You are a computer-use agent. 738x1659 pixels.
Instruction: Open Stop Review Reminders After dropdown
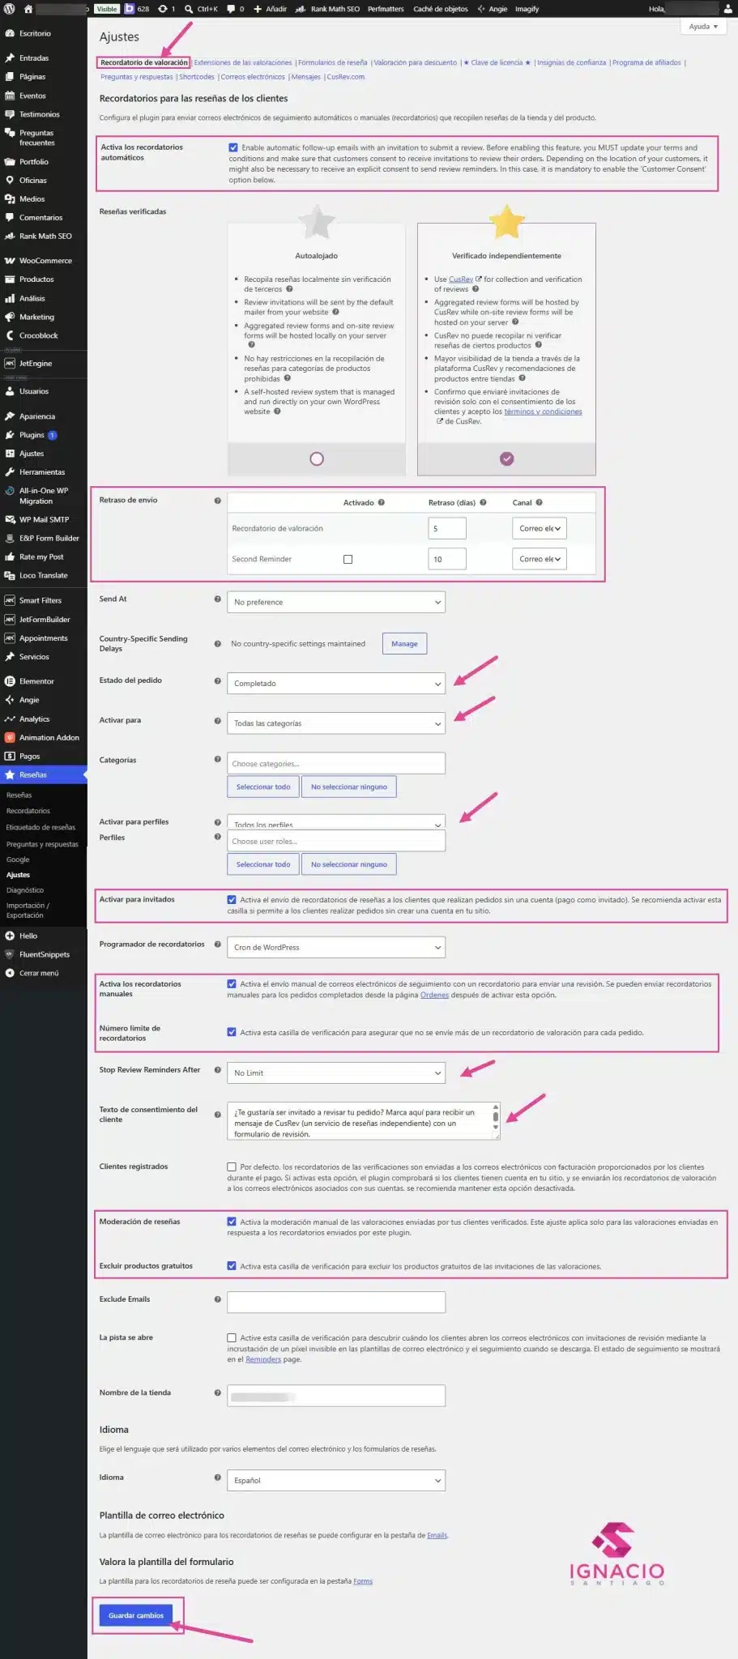[x=336, y=1073]
